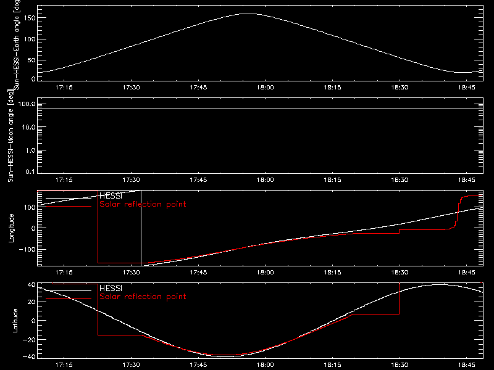Click the 18:45 tick label under Latitude plot
The width and height of the screenshot is (494, 370).
(x=467, y=365)
